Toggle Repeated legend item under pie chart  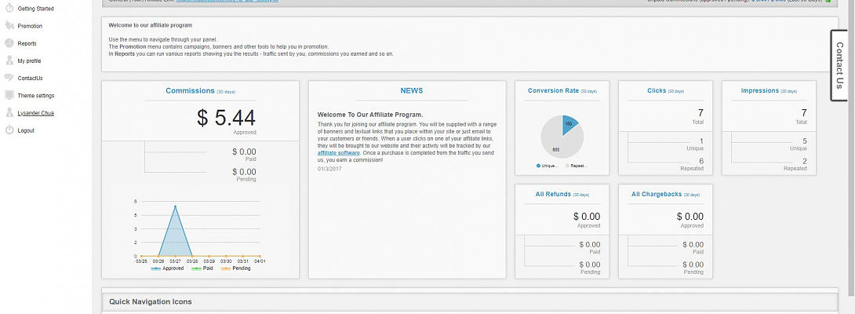point(577,166)
